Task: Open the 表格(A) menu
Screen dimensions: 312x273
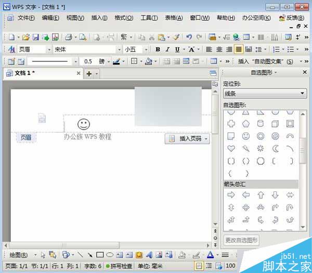Action: [x=174, y=18]
